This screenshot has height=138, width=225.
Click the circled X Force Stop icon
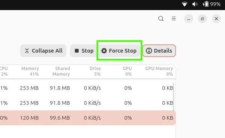tap(104, 51)
